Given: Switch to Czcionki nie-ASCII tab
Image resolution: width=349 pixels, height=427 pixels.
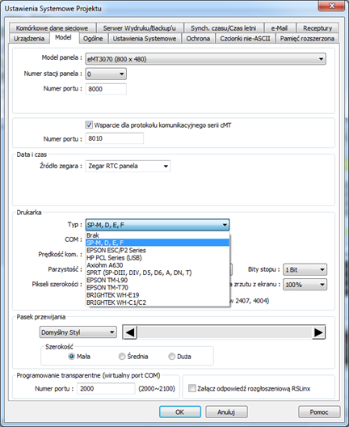Looking at the screenshot, I should click(x=245, y=38).
